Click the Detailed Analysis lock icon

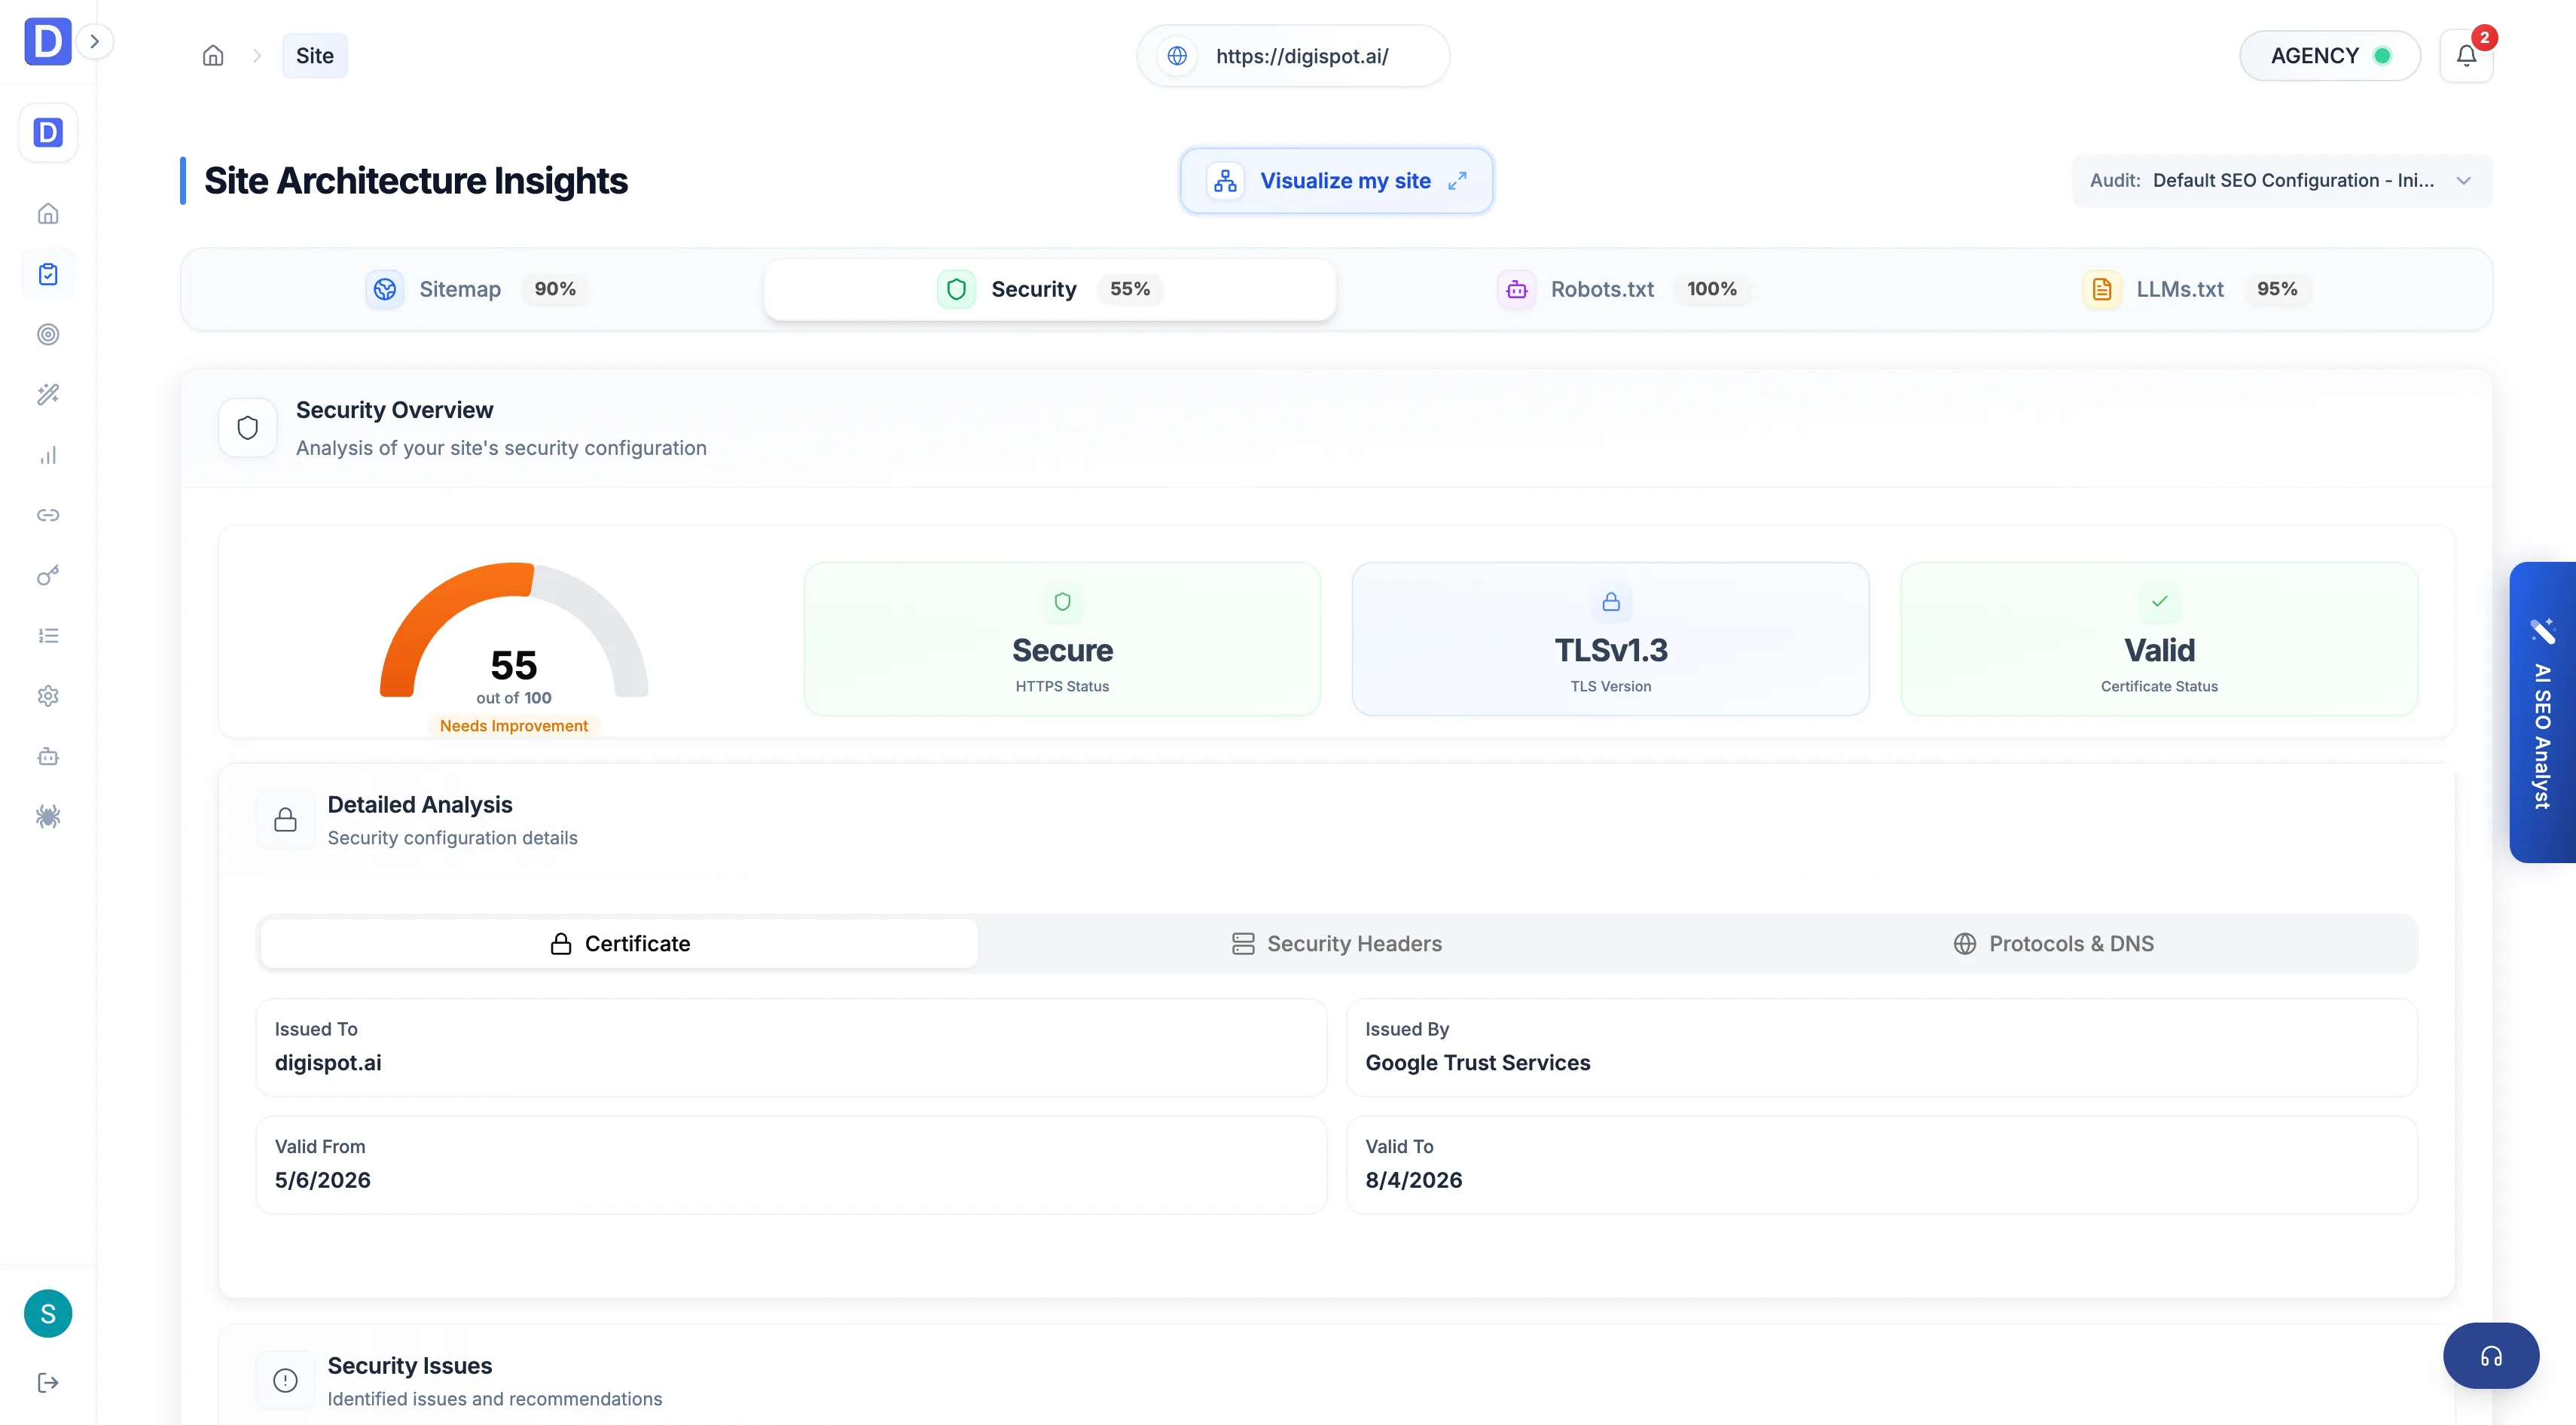(x=285, y=820)
